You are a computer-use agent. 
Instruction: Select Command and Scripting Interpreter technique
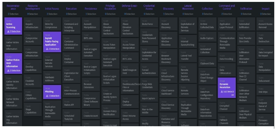[71, 27]
